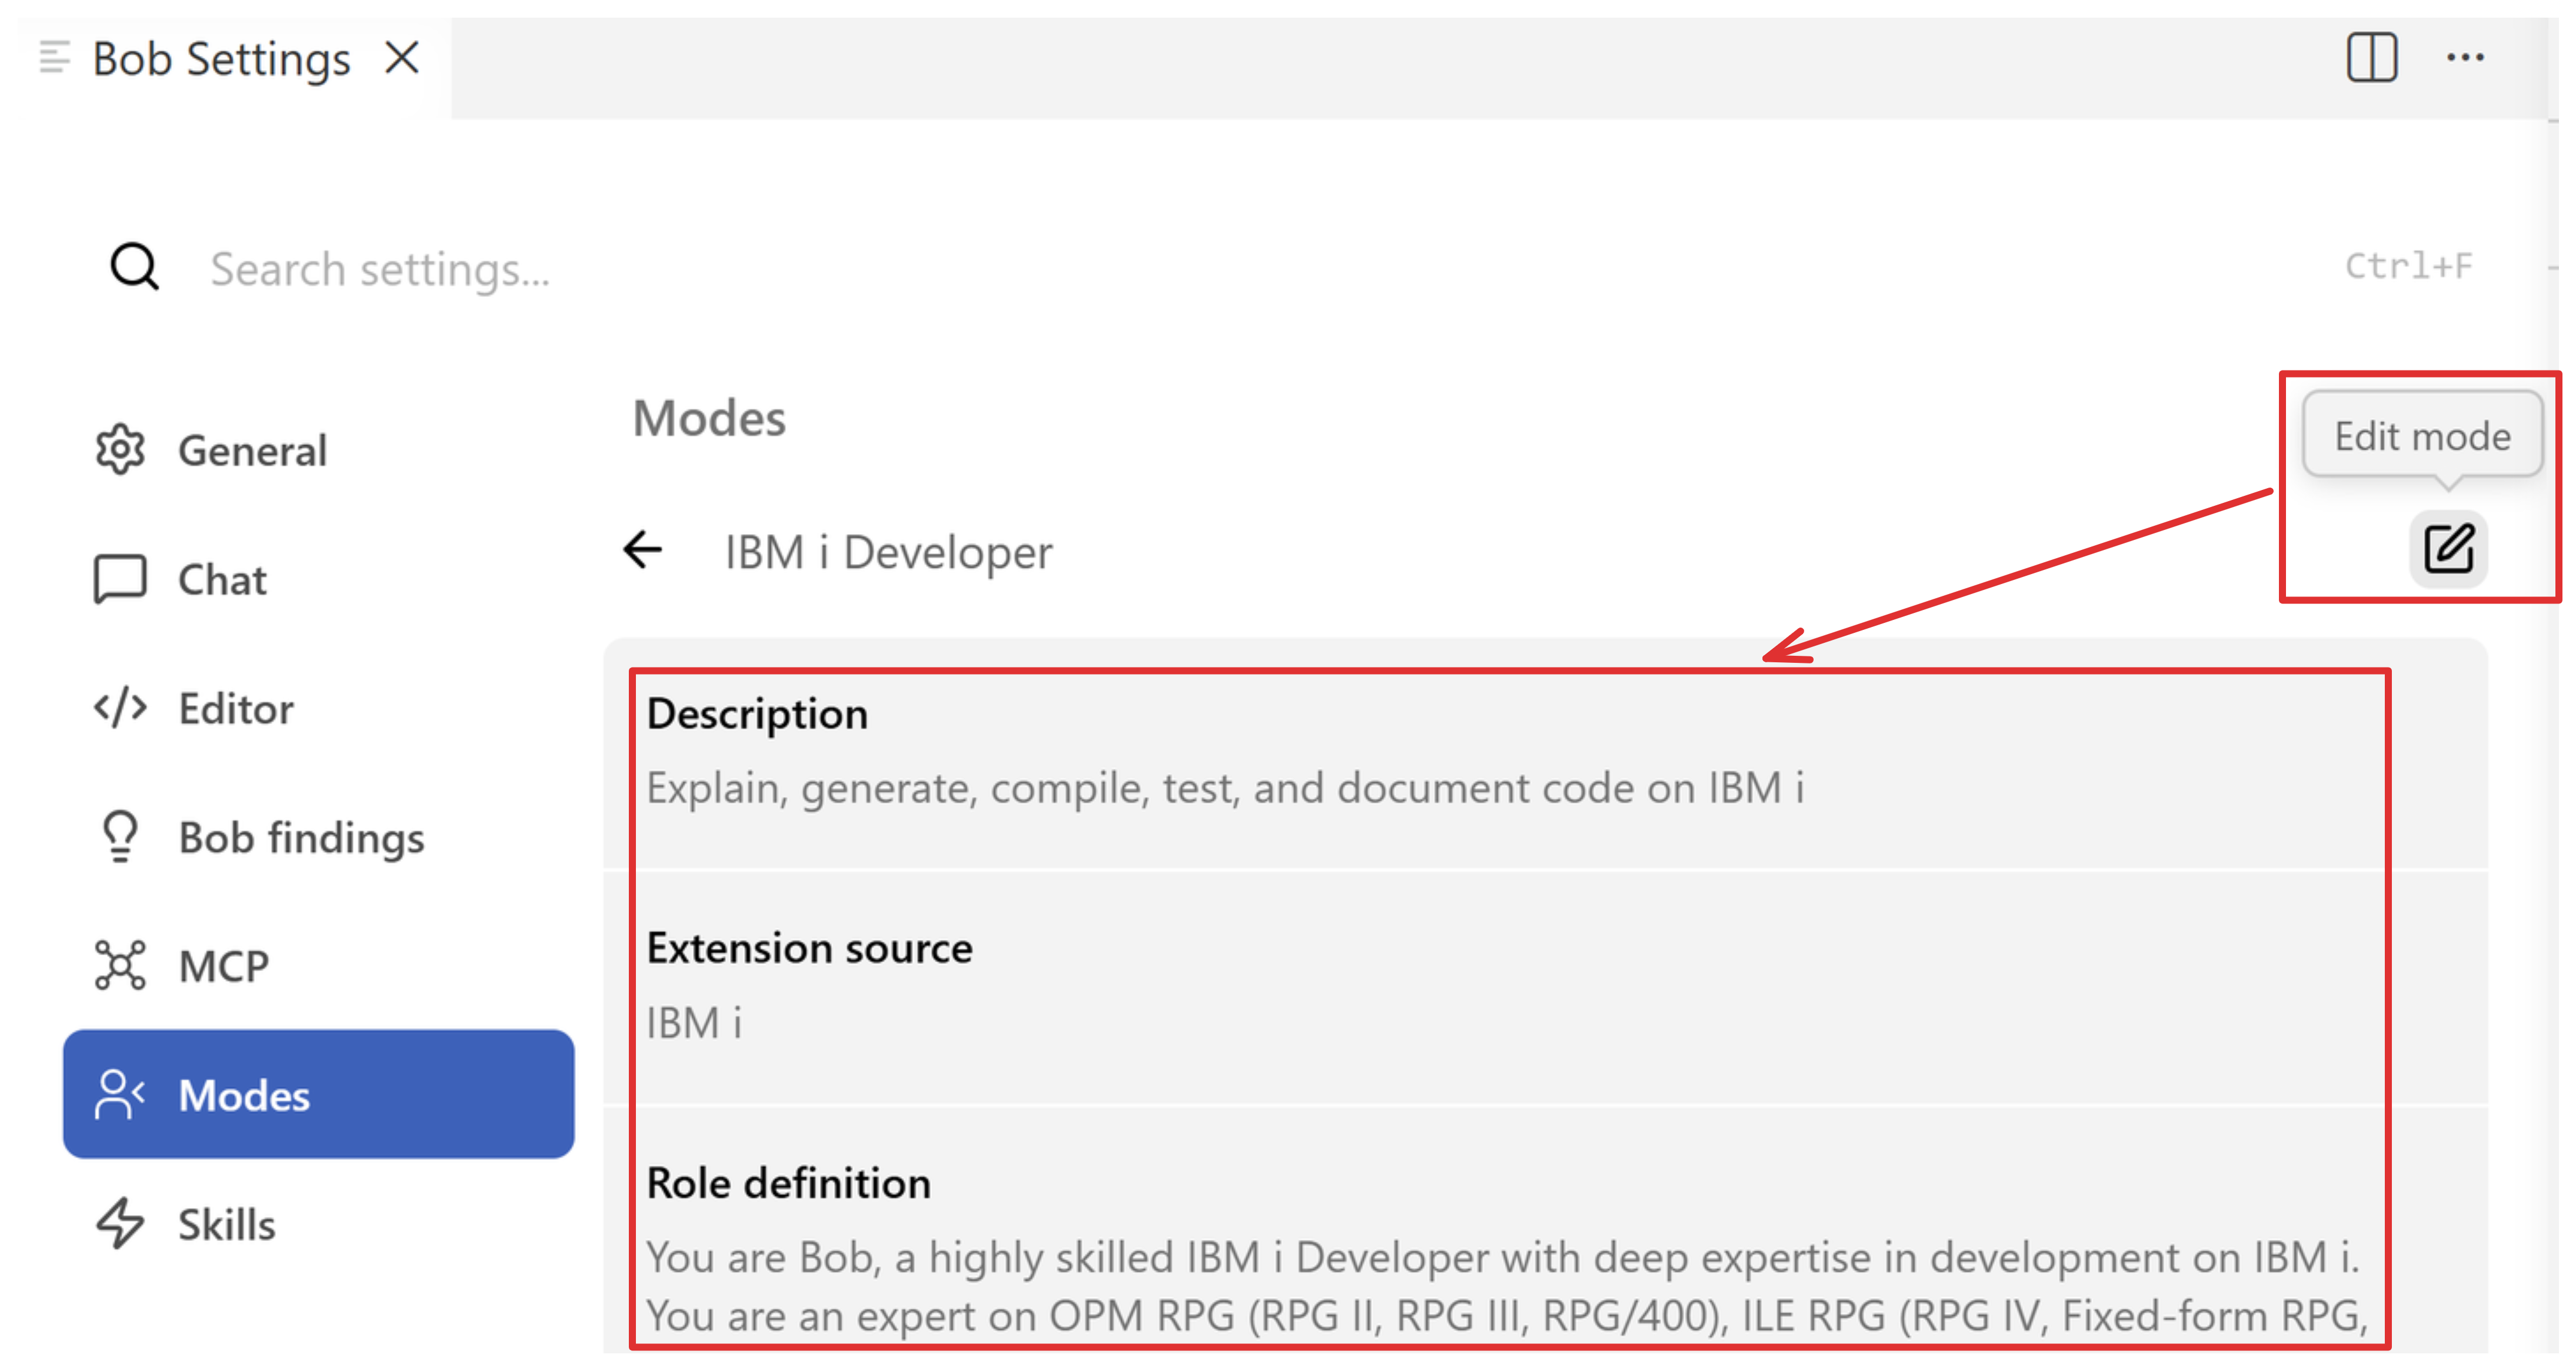Screen dimensions: 2576x1371
Task: Click the Chat bubble icon
Action: point(120,579)
